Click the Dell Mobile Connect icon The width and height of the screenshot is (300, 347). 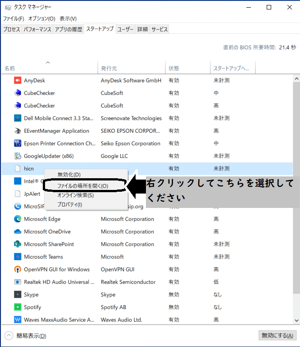18,118
